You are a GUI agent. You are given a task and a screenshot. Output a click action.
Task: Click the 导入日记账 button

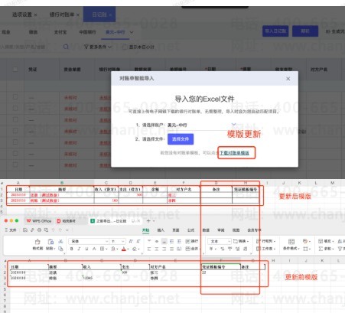pyautogui.click(x=275, y=31)
